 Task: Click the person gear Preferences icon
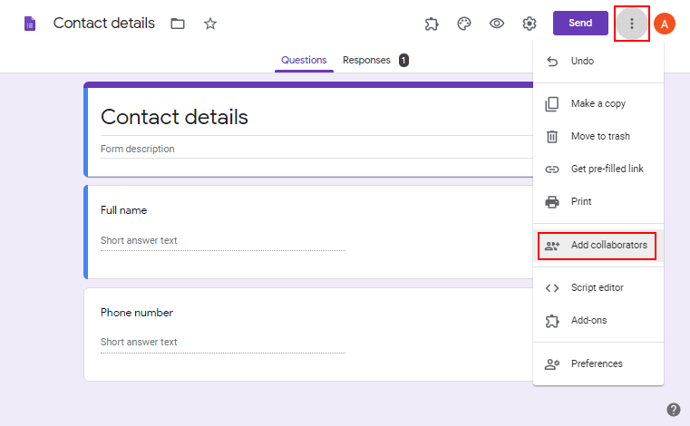(x=552, y=364)
